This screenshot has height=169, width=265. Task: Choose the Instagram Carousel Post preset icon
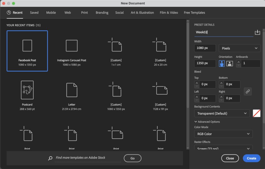coord(71,46)
